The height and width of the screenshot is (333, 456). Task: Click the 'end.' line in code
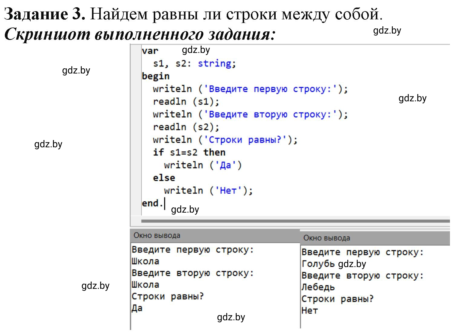point(153,203)
